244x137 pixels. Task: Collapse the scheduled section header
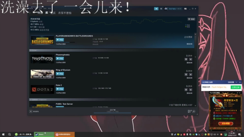tap(112, 100)
